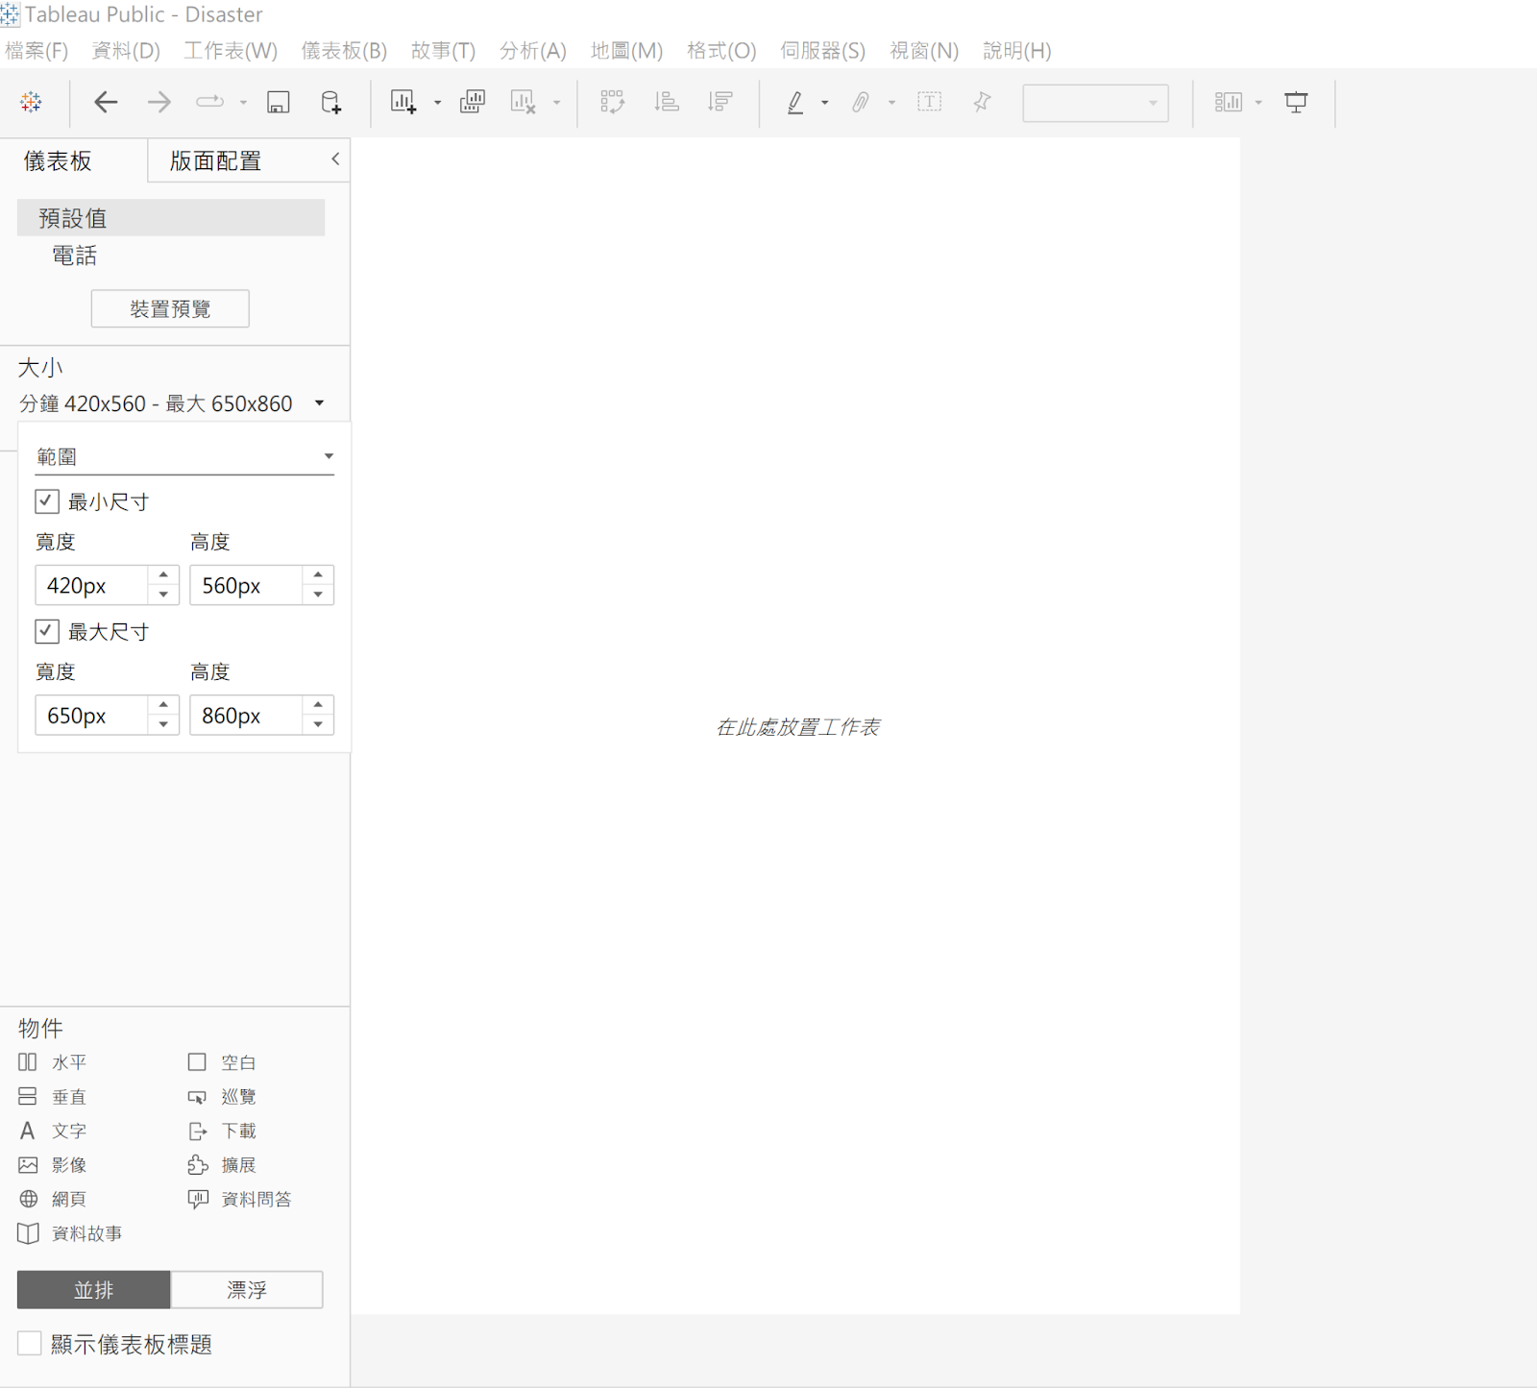This screenshot has height=1388, width=1537.
Task: Click the new worksheet icon
Action: (403, 102)
